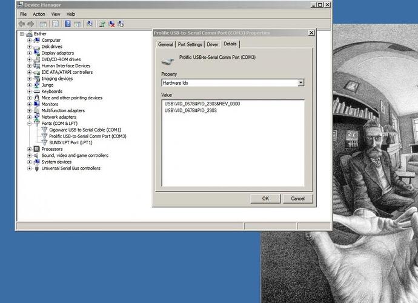Select Gigaware USB to Serial Cable (COM1)
418x303 pixels.
pyautogui.click(x=85, y=130)
